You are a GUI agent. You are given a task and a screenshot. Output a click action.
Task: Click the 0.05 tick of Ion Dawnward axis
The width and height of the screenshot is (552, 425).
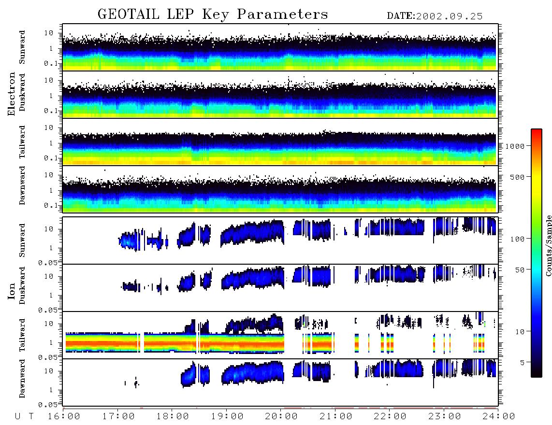pyautogui.click(x=48, y=405)
